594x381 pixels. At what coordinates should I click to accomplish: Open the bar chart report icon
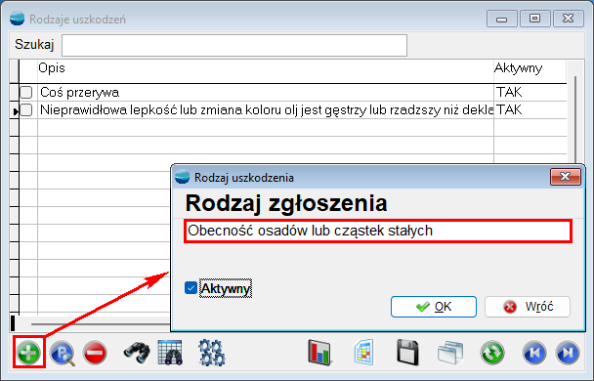(319, 353)
